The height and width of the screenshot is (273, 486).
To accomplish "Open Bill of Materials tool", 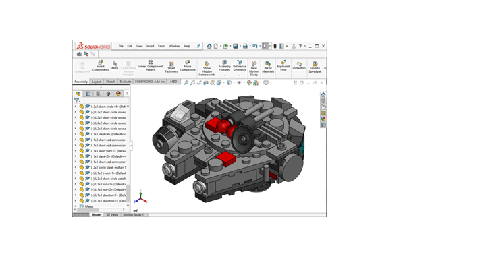I will pos(268,67).
